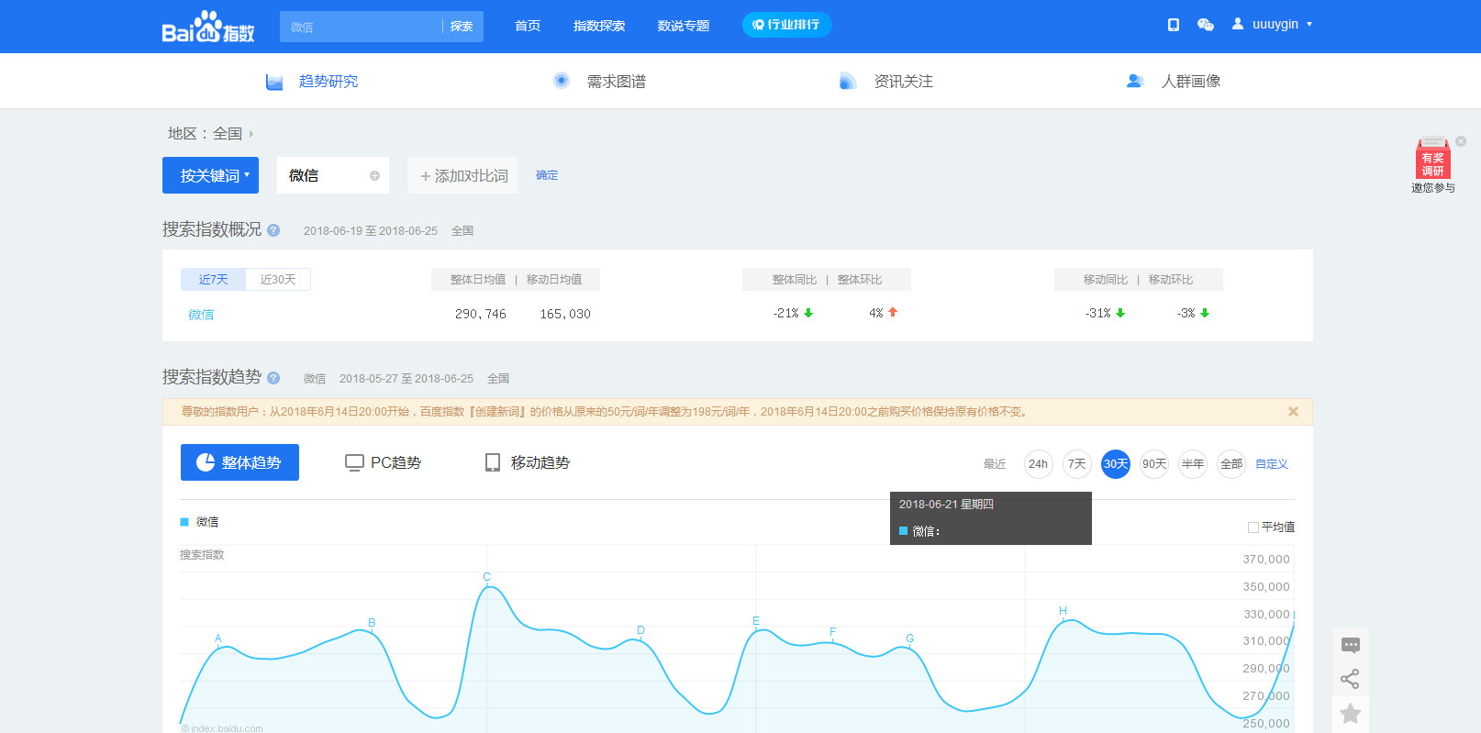Image resolution: width=1481 pixels, height=733 pixels.
Task: Choose the 全部 time range
Action: click(1231, 464)
